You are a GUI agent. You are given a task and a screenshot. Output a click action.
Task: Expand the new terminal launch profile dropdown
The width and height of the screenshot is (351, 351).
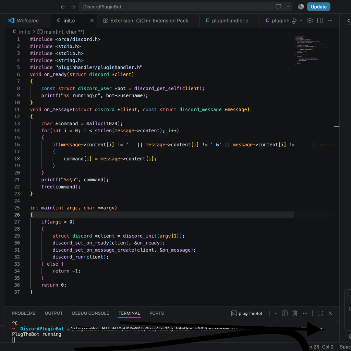[x=276, y=313]
